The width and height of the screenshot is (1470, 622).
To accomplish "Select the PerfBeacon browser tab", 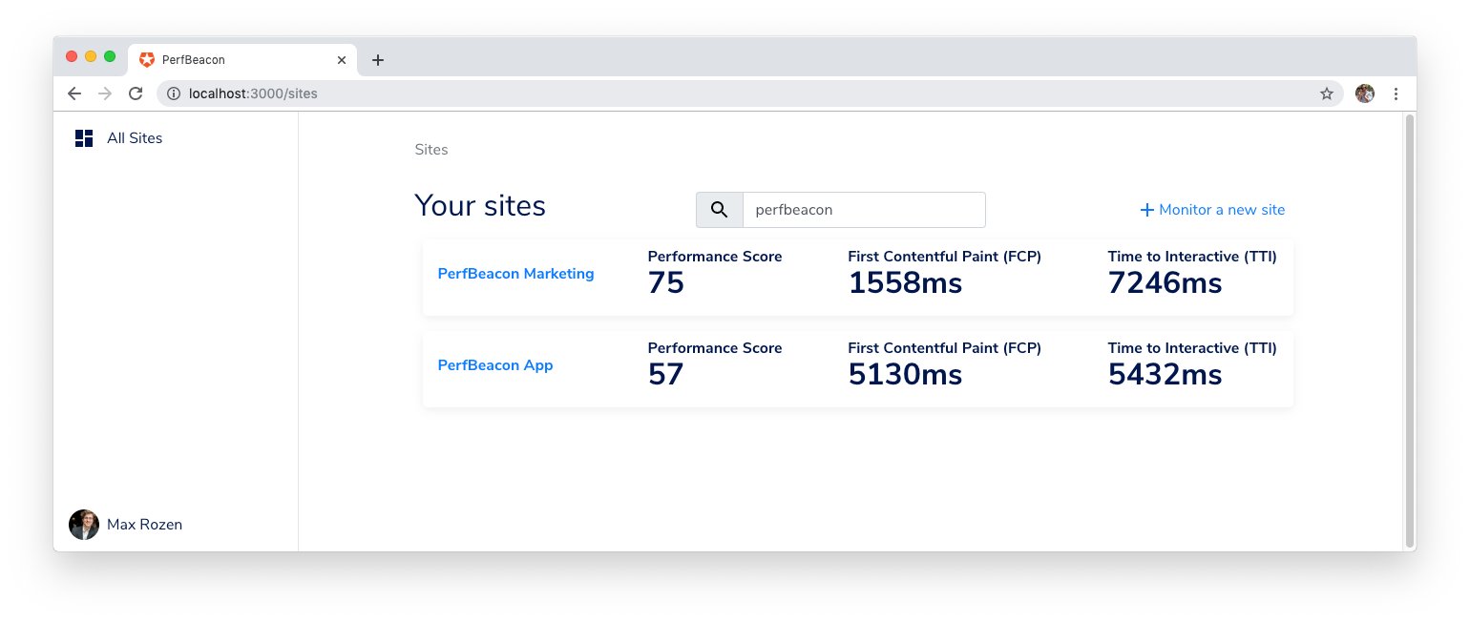I will [229, 60].
